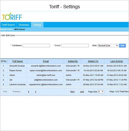Focus the Full Name input field
This screenshot has width=129, height=131.
click(x=36, y=45)
